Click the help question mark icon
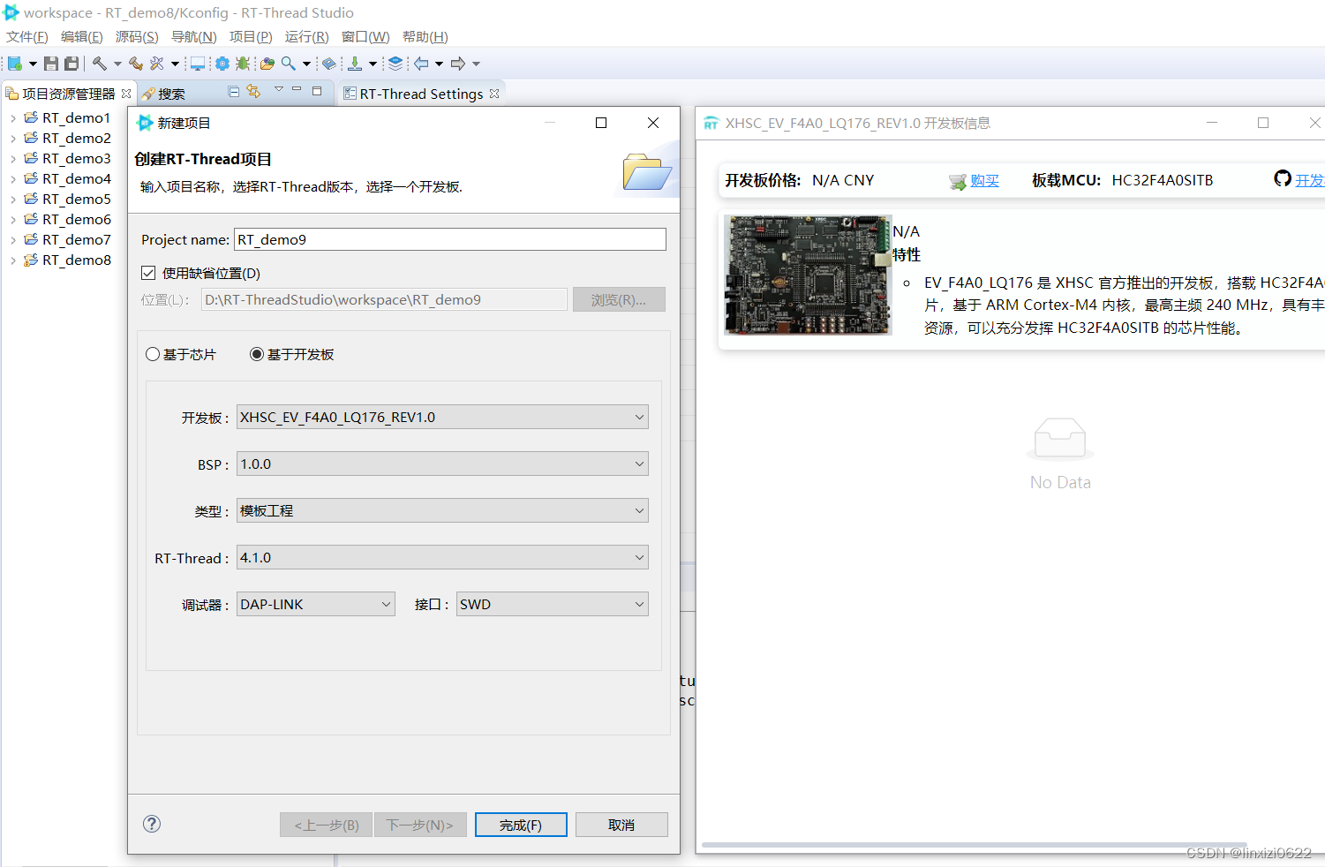The image size is (1325, 867). 152,824
